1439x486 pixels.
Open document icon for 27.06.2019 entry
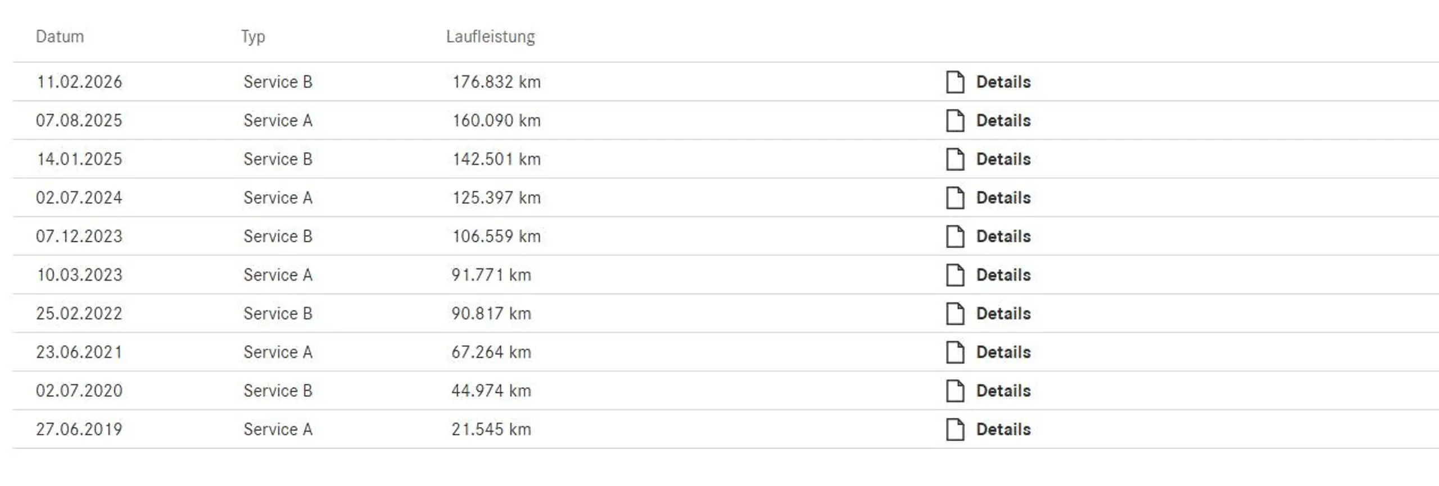(x=954, y=429)
